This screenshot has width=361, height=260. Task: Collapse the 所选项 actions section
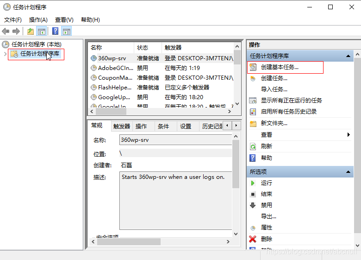click(348, 172)
